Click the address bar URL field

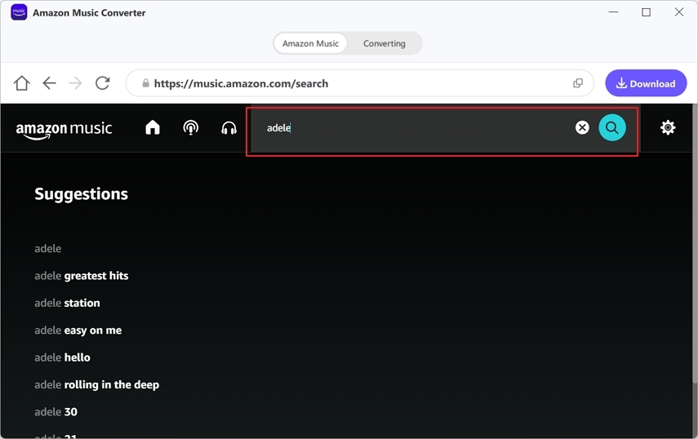[x=360, y=83]
